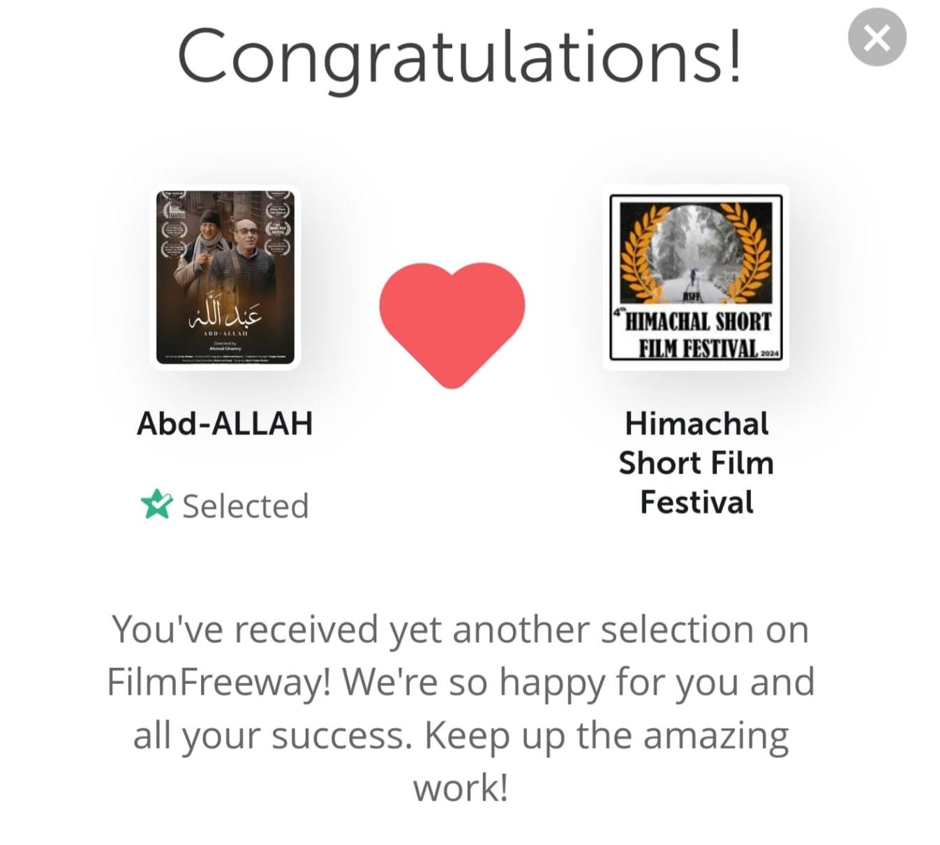940x845 pixels.
Task: Click the Congratulations! heading
Action: coord(459,57)
